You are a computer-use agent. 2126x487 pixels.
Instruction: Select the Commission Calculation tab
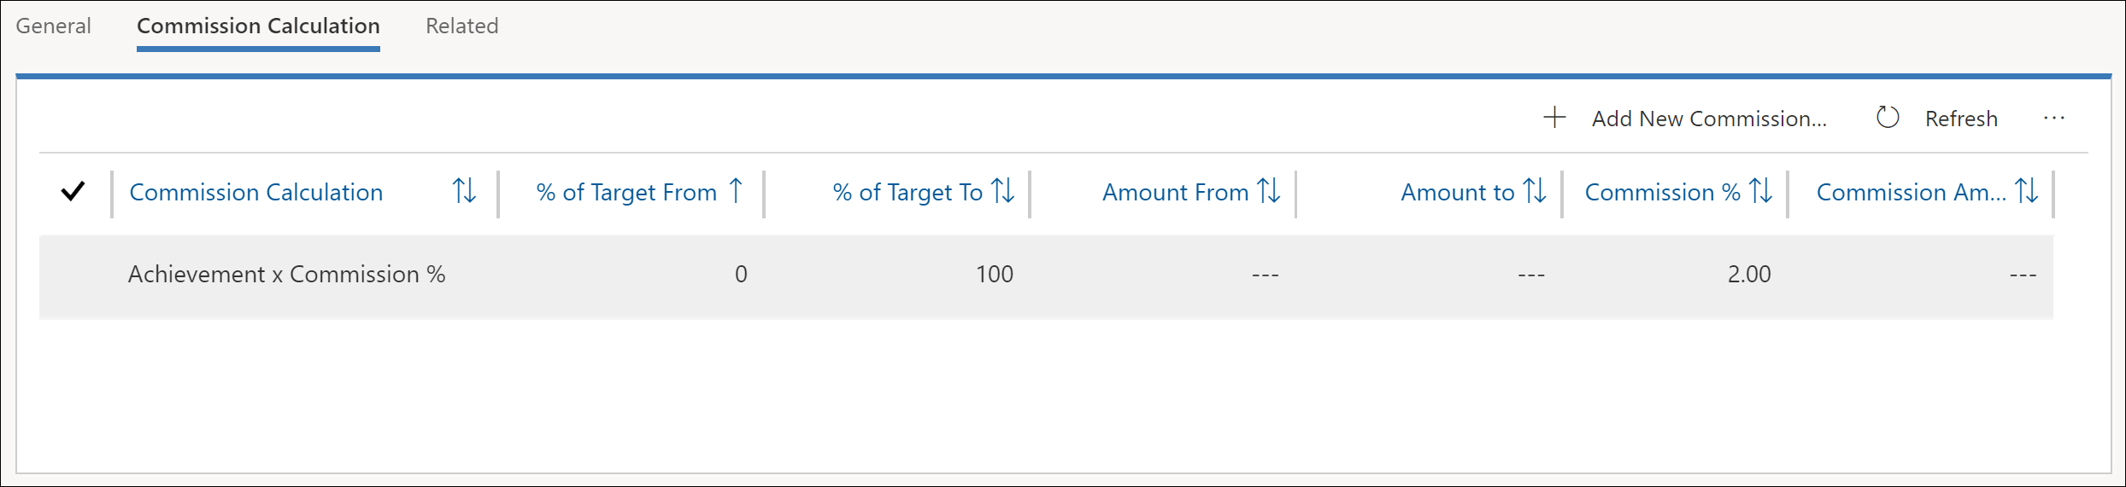tap(258, 26)
